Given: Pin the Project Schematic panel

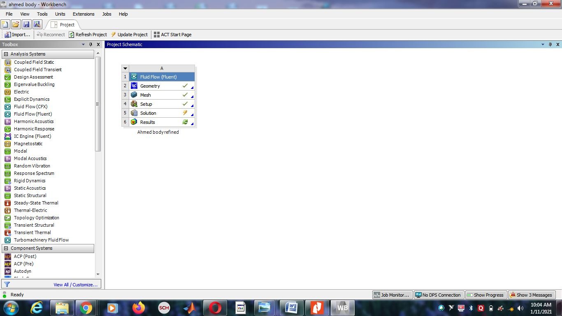Looking at the screenshot, I should pos(550,44).
